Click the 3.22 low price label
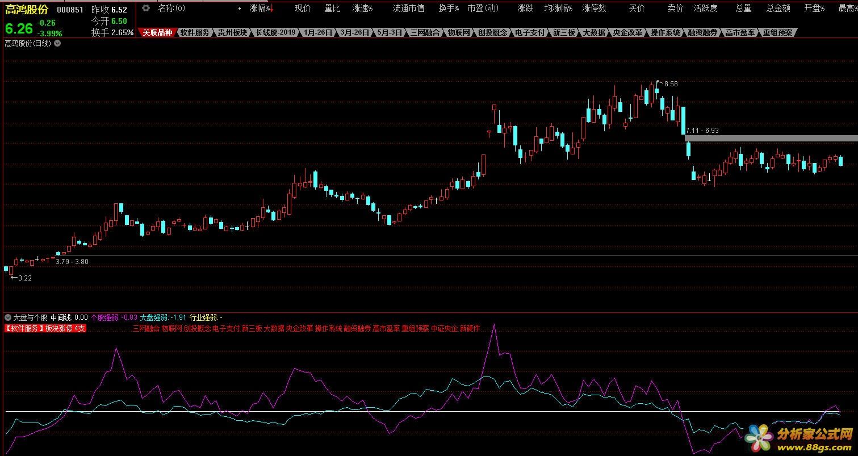Image resolution: width=858 pixels, height=456 pixels. 25,278
